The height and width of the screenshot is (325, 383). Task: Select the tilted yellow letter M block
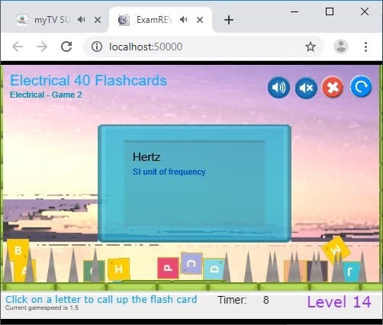click(x=336, y=250)
